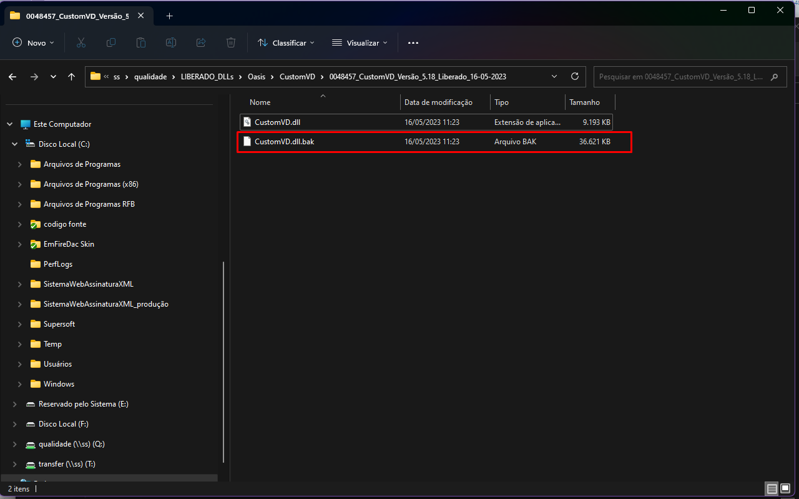Click the Delete trash icon
799x499 pixels.
(x=231, y=42)
